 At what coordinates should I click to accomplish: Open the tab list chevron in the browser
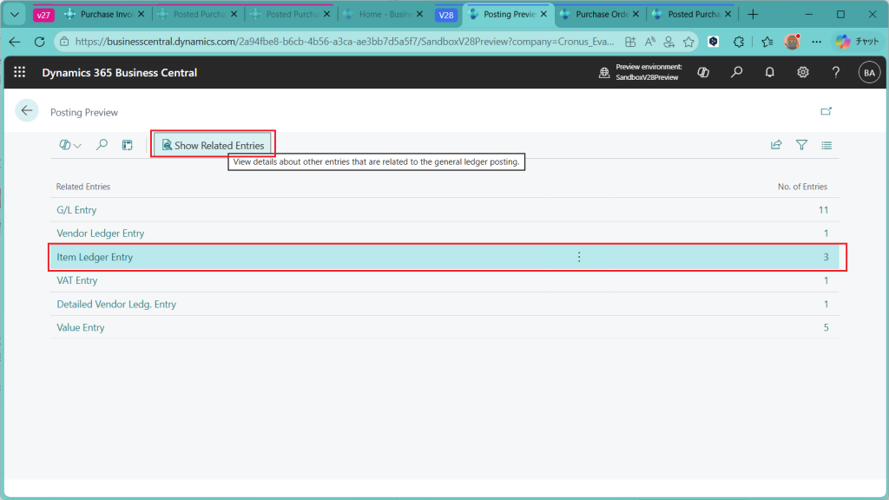[x=15, y=15]
